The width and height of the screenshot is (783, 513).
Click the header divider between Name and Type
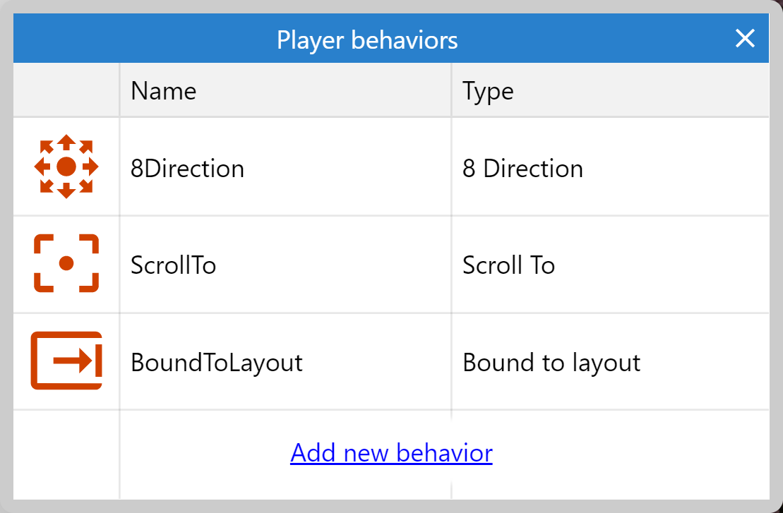451,90
